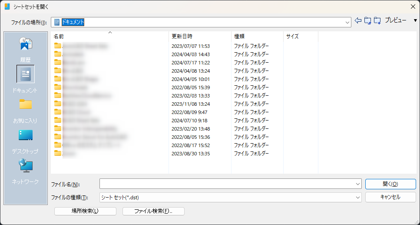
Task: Click the 開く button
Action: pyautogui.click(x=390, y=184)
